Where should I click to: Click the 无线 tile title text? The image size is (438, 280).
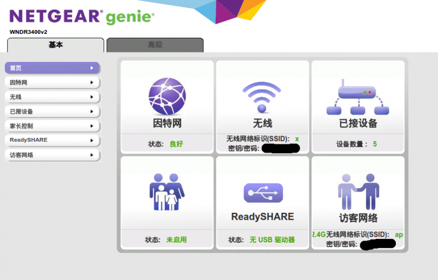coord(262,123)
